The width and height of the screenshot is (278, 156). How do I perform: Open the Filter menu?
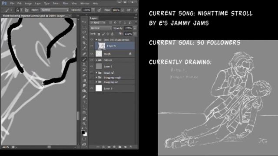[66, 3]
